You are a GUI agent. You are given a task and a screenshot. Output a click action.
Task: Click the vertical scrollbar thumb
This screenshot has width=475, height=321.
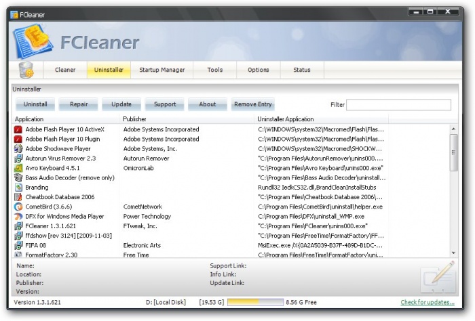tap(453, 152)
